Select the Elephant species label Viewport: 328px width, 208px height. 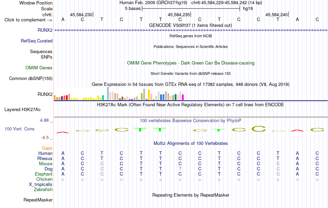coord(44,174)
